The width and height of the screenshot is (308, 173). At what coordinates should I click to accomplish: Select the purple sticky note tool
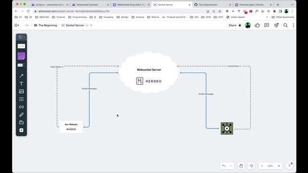pos(21,56)
